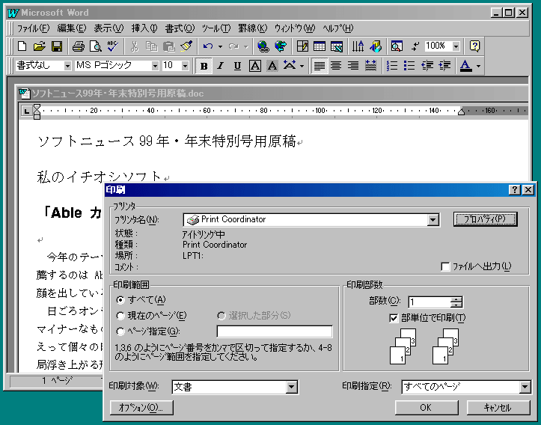Open the Document Map icon
Image resolution: width=541 pixels, height=425 pixels.
(x=397, y=46)
